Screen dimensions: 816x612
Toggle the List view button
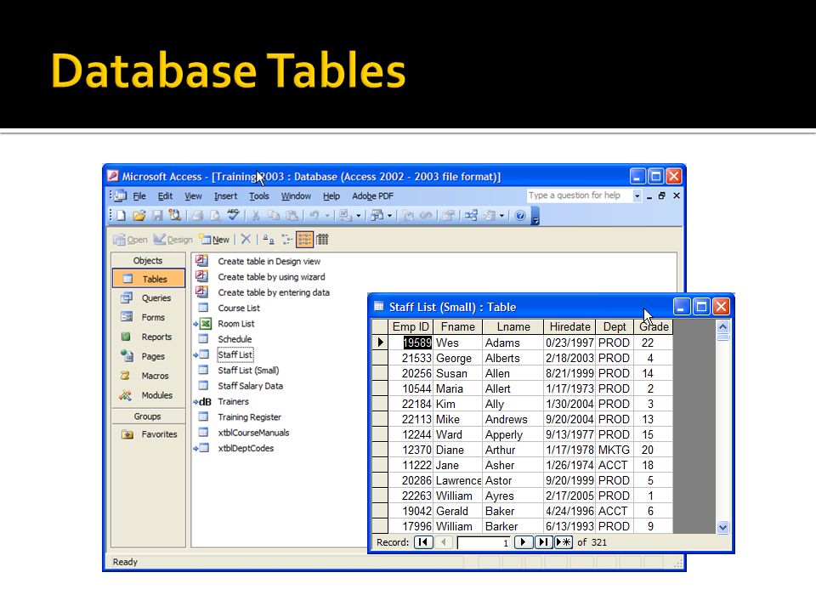(x=304, y=240)
